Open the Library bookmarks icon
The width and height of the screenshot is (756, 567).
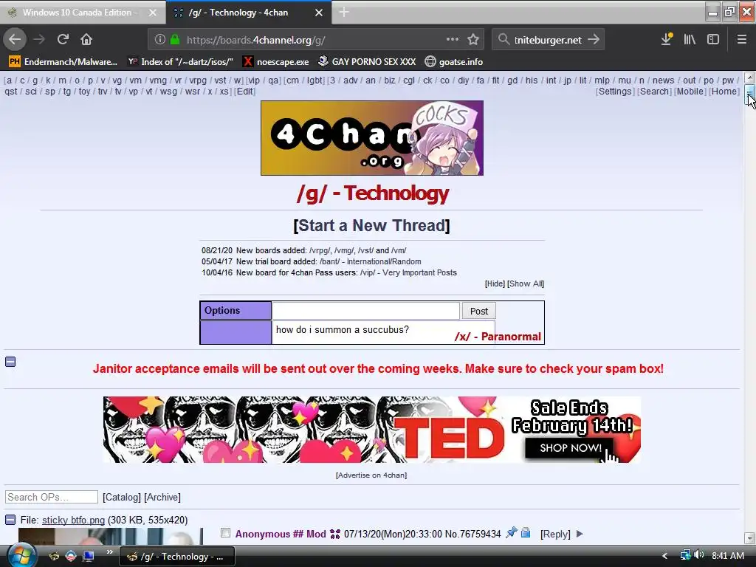click(x=690, y=40)
